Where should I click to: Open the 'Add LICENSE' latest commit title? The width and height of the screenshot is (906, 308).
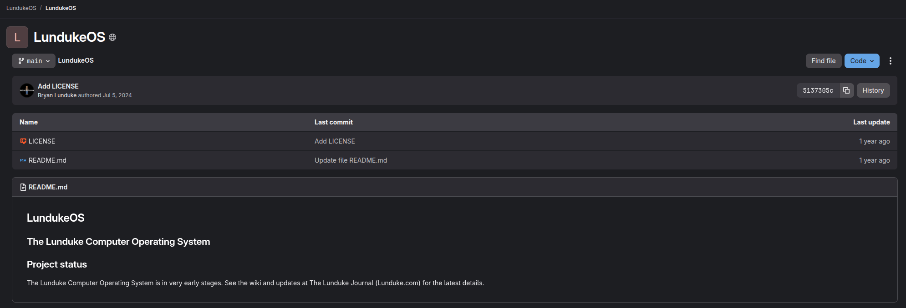(x=58, y=86)
